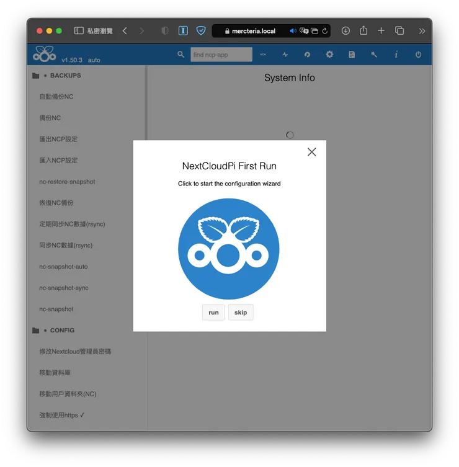Screen dimensions: 459x467
Task: Click the toolbar overflow chevrons
Action: (x=422, y=31)
